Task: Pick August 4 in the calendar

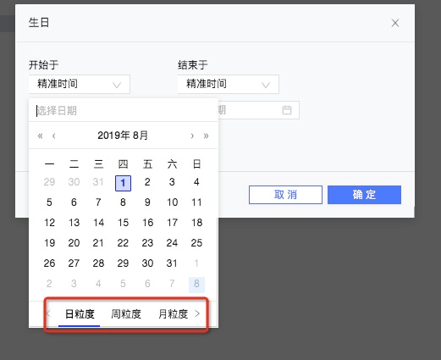Action: (196, 182)
